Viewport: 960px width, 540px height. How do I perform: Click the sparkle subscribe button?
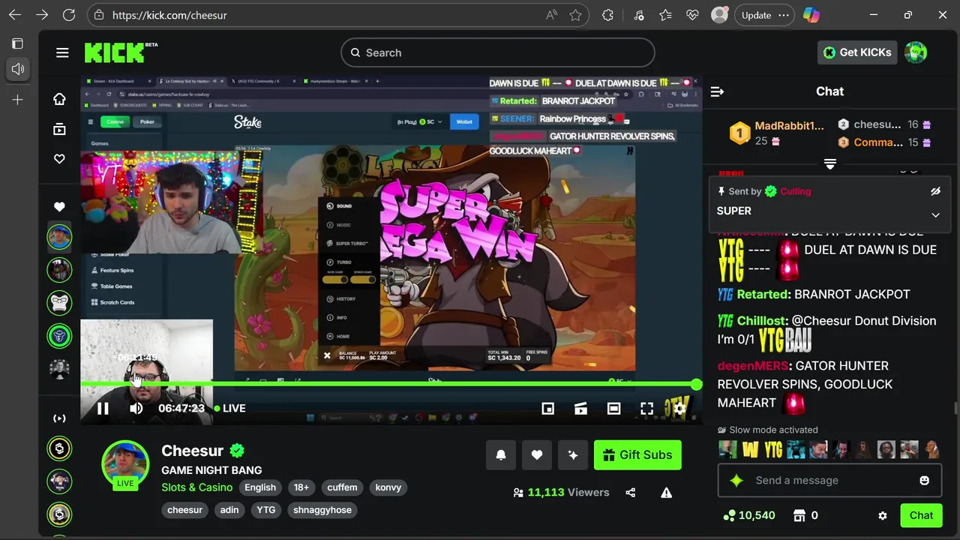point(573,454)
